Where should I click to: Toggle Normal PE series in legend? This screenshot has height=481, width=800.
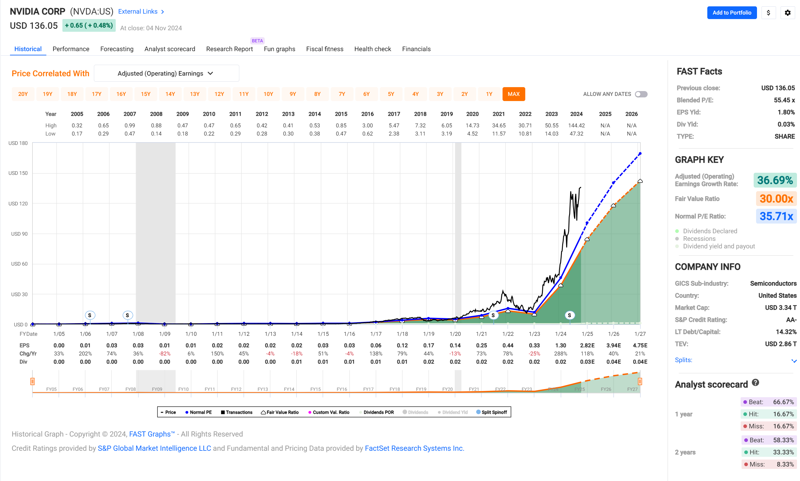pos(198,412)
